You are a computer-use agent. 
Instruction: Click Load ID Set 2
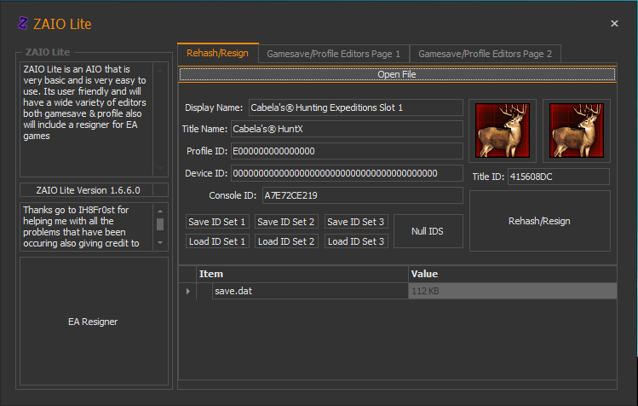tap(286, 241)
